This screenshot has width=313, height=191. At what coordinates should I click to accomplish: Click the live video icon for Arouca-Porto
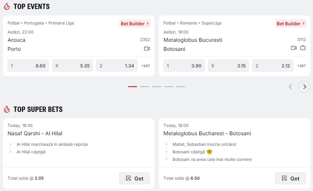tap(147, 49)
